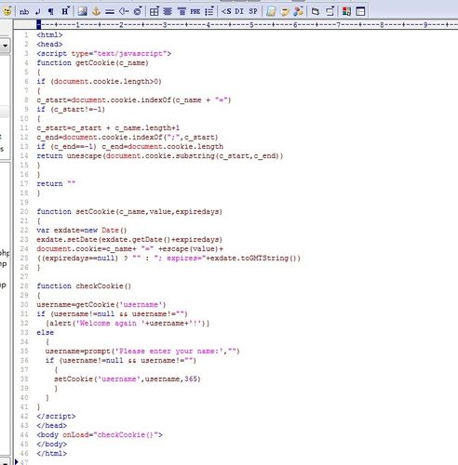
Task: Click the top-align caption toolbar icon
Action: (182, 11)
